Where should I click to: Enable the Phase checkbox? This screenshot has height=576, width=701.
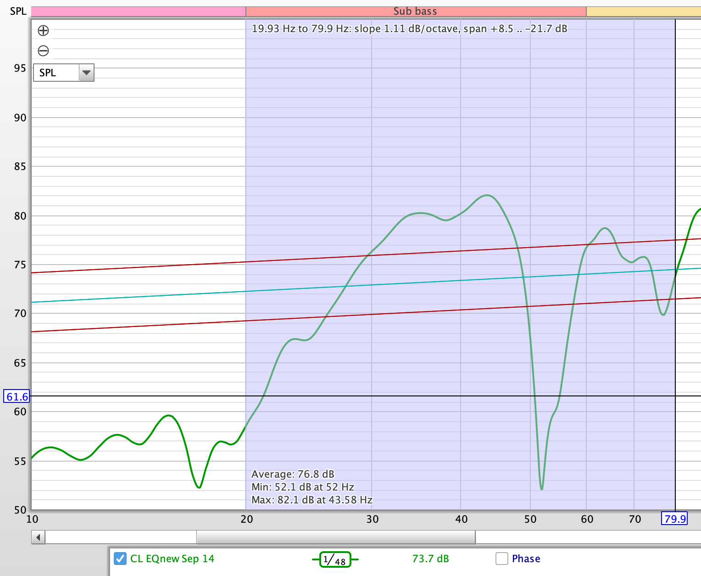pyautogui.click(x=502, y=559)
